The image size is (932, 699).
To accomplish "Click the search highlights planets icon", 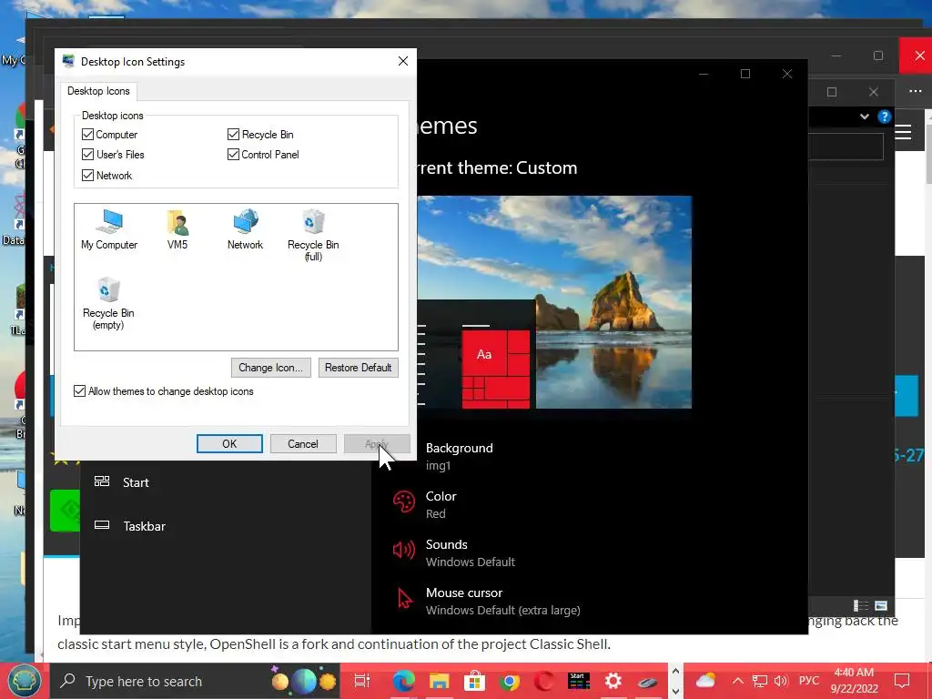I will [303, 681].
